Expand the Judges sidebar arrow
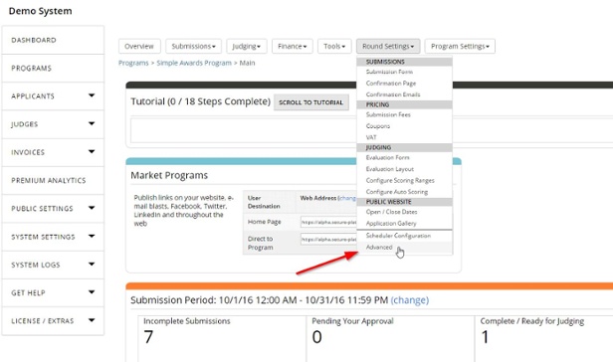Viewport: 613px width, 362px height. coord(92,123)
